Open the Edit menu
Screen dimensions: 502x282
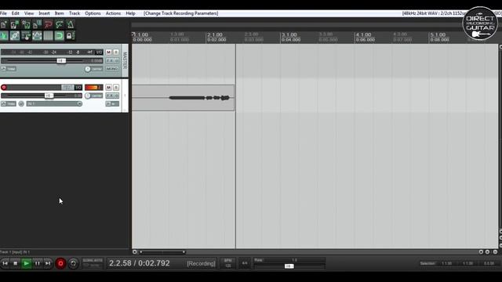16,13
